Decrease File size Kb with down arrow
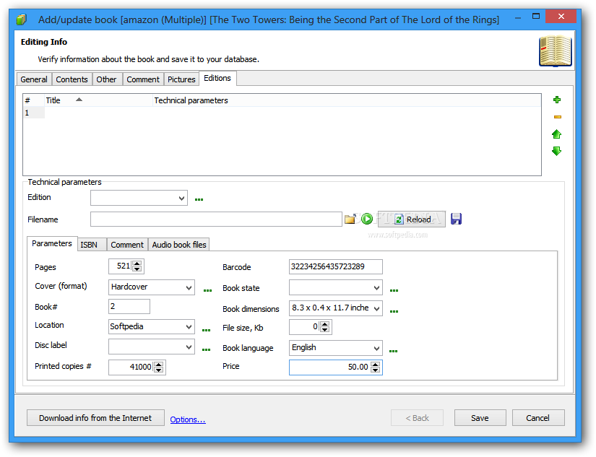Screen dimensions: 596x457 click(x=324, y=330)
